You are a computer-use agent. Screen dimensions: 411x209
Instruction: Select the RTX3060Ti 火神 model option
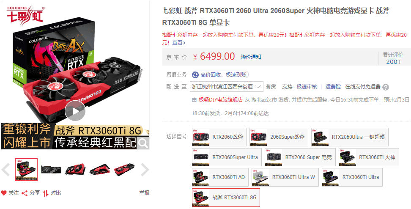pyautogui.click(x=369, y=157)
